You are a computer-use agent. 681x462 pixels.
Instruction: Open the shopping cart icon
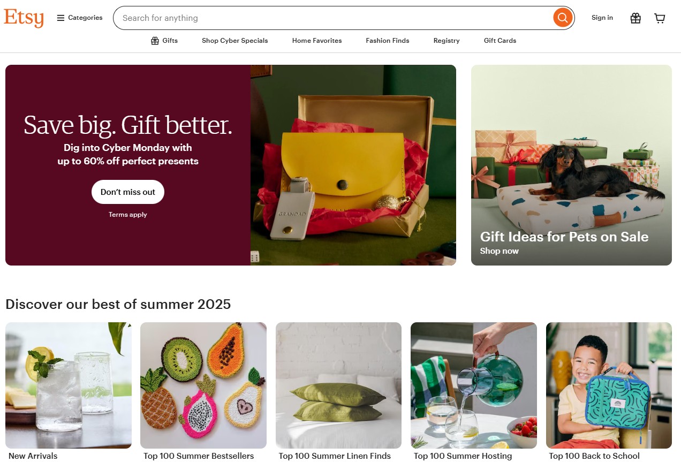click(x=660, y=18)
